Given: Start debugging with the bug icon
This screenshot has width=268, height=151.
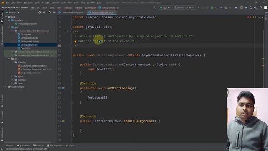Looking at the screenshot, I should 212,8.
